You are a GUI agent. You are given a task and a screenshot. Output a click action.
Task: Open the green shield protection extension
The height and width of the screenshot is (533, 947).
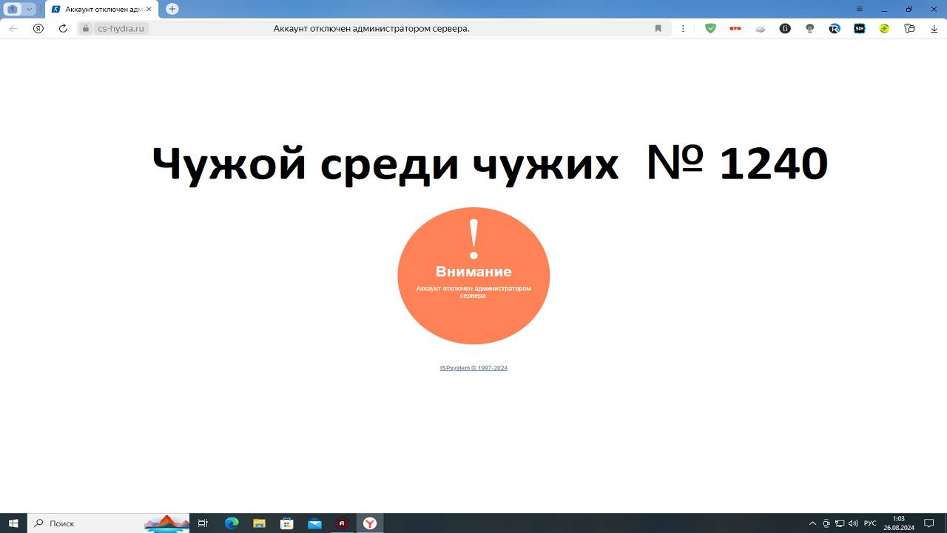pos(711,28)
